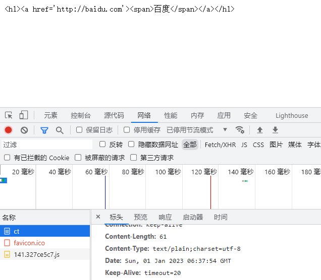Click the 过滤 filter input field

tap(45, 145)
